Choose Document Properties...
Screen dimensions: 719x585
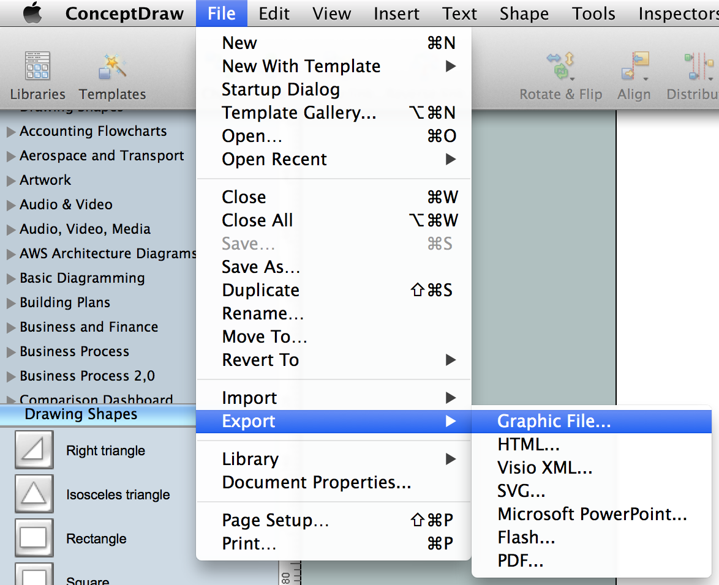click(x=333, y=482)
